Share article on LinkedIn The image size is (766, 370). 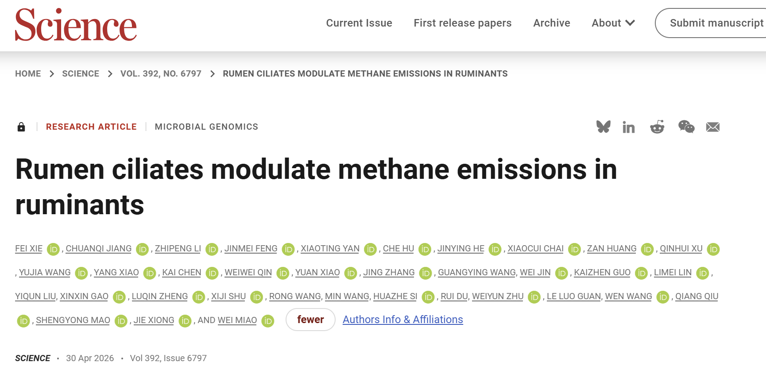point(628,127)
